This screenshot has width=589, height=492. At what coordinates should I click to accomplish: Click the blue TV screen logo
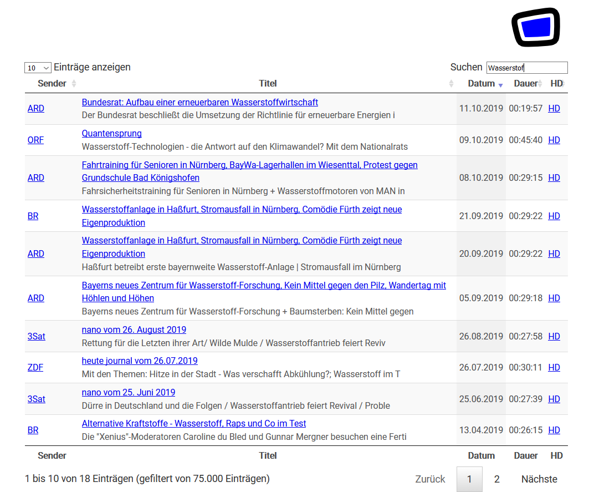click(536, 27)
